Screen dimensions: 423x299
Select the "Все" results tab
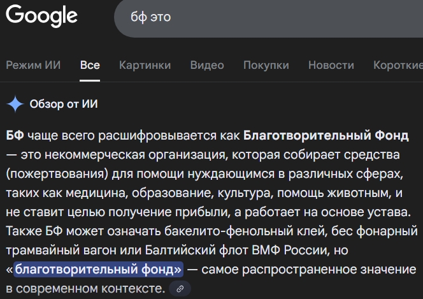pos(90,65)
